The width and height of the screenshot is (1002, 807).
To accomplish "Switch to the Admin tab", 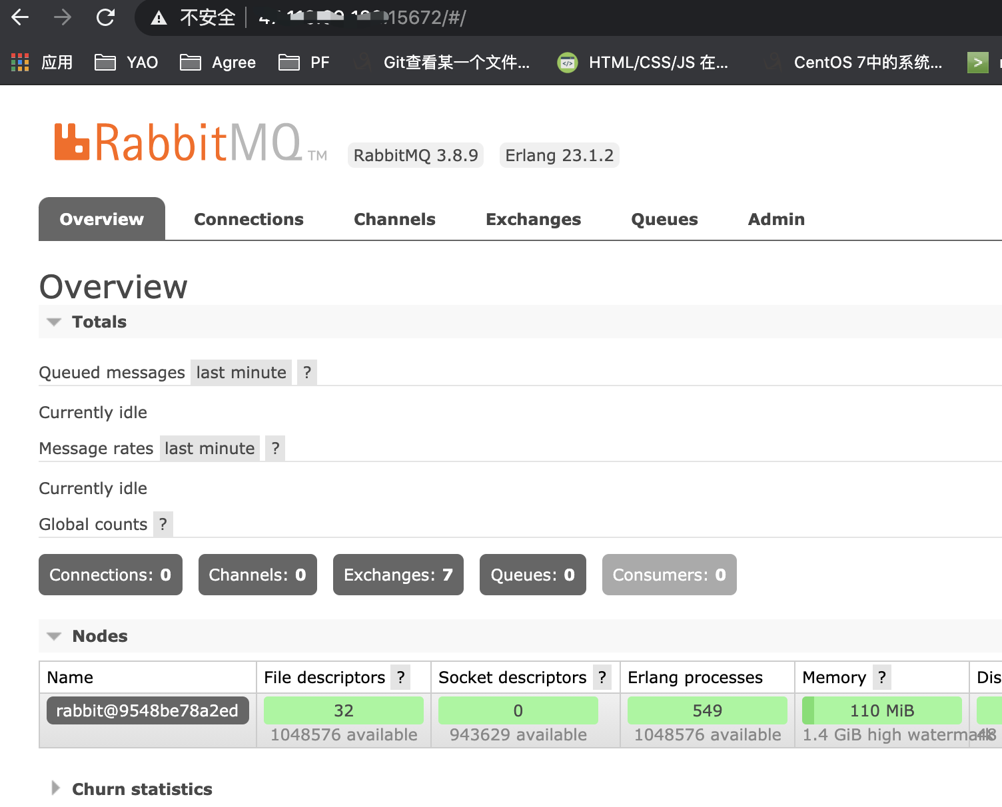I will (776, 219).
